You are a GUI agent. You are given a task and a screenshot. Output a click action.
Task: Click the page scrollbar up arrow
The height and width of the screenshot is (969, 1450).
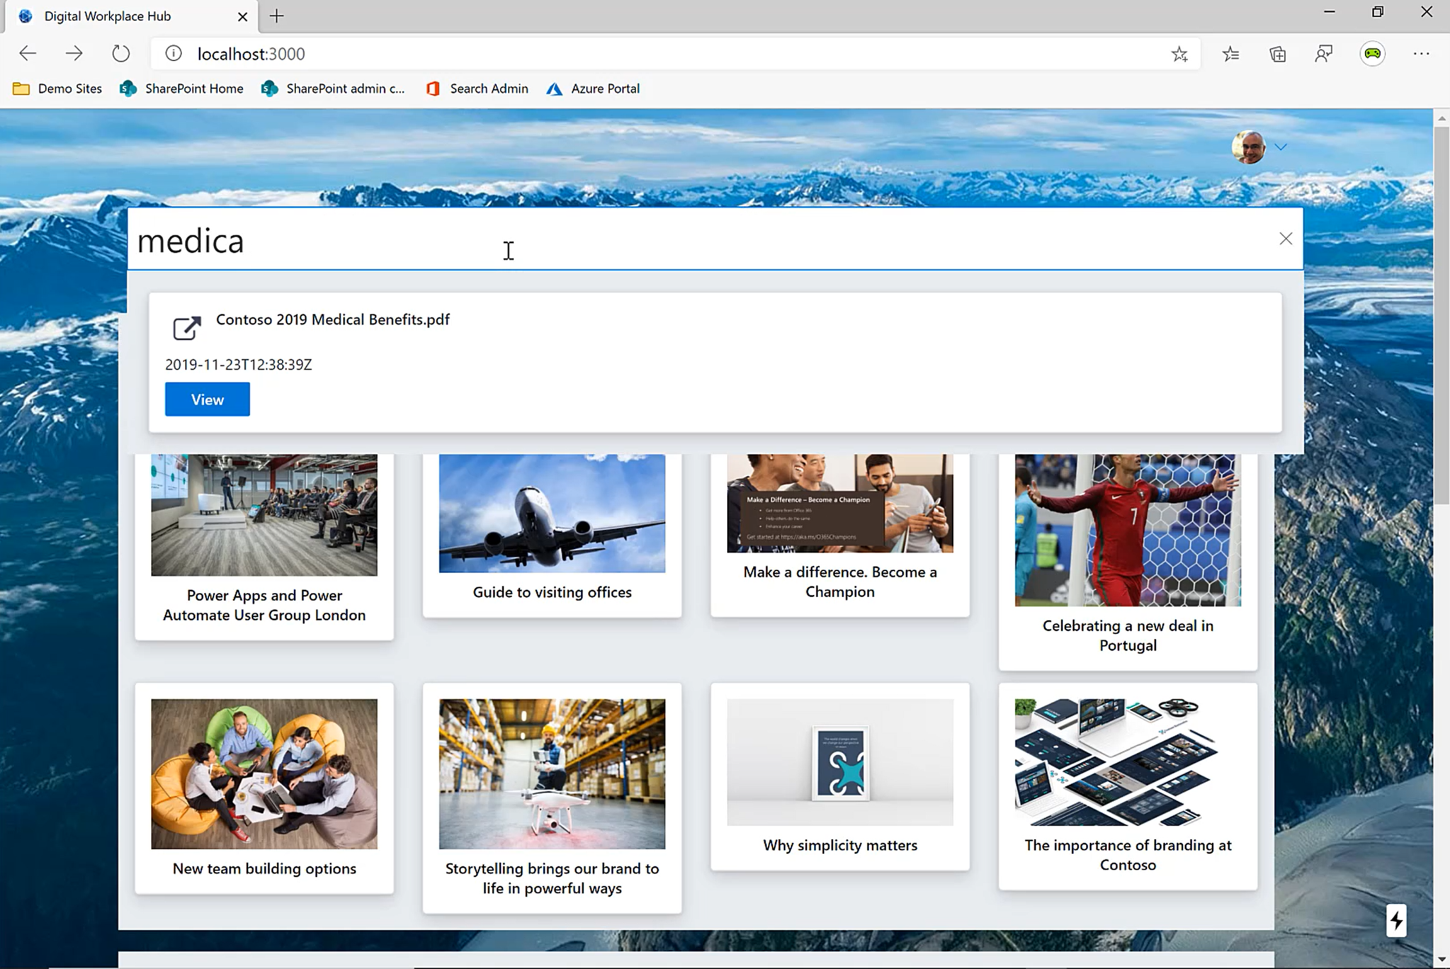click(1442, 118)
